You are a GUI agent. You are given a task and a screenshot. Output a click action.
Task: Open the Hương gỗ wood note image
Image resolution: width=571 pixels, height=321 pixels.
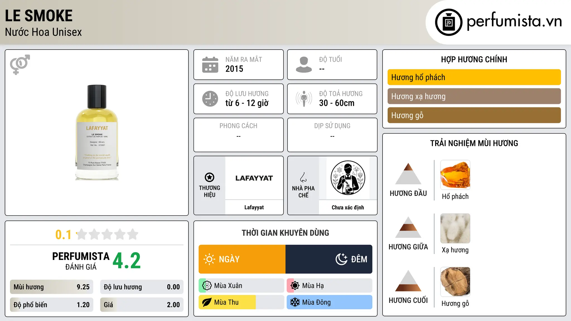click(455, 282)
